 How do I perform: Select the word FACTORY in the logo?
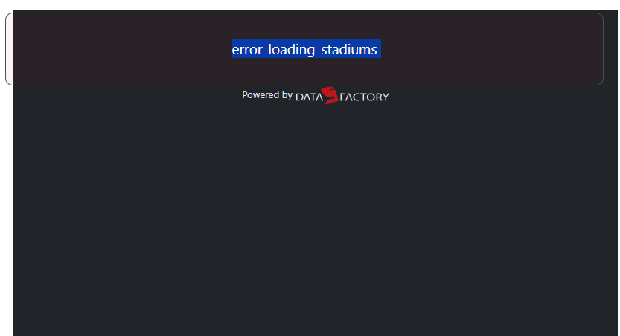tap(364, 97)
